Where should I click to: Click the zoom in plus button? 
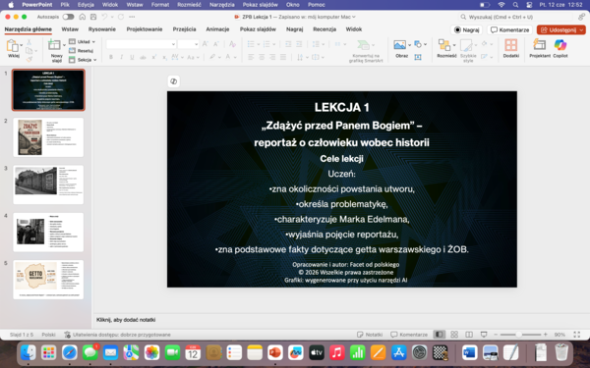pyautogui.click(x=545, y=335)
